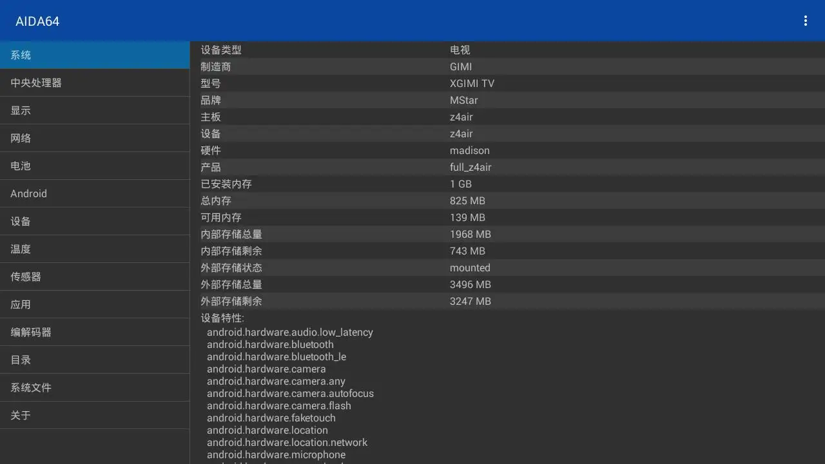Select the 总内存 row label
Screen dimensions: 825x464
[x=216, y=200]
